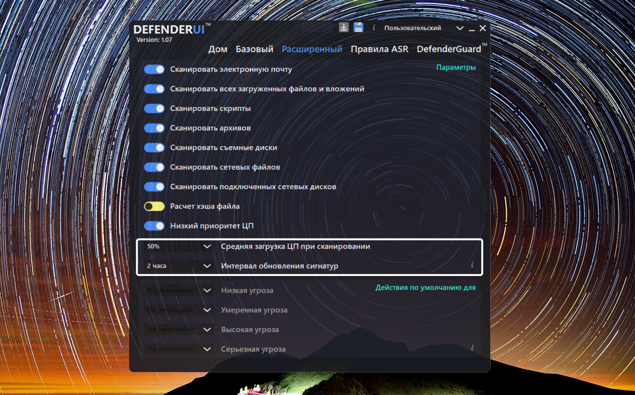The width and height of the screenshot is (635, 395).
Task: Click the info icon in the title bar
Action: tap(374, 28)
